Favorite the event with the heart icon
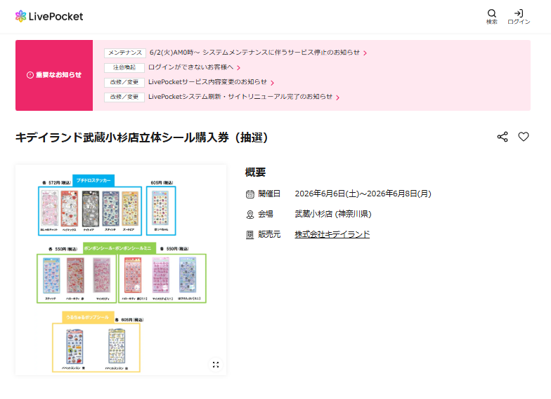Image resolution: width=551 pixels, height=399 pixels. click(524, 137)
